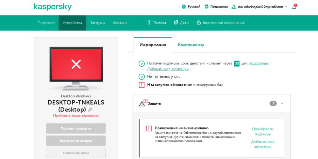
Task: Click the lock icon for Secure Connection
Action: 199,23
